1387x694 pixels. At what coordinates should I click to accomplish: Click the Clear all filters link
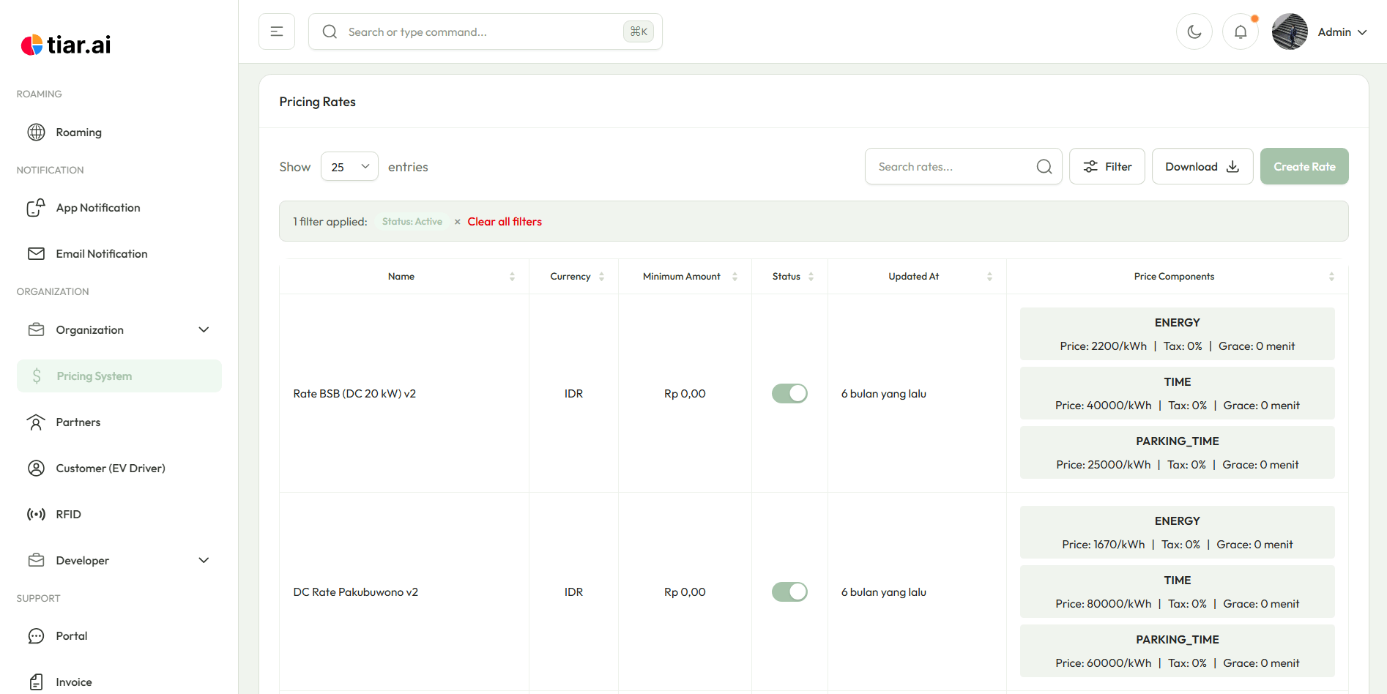[x=505, y=222]
